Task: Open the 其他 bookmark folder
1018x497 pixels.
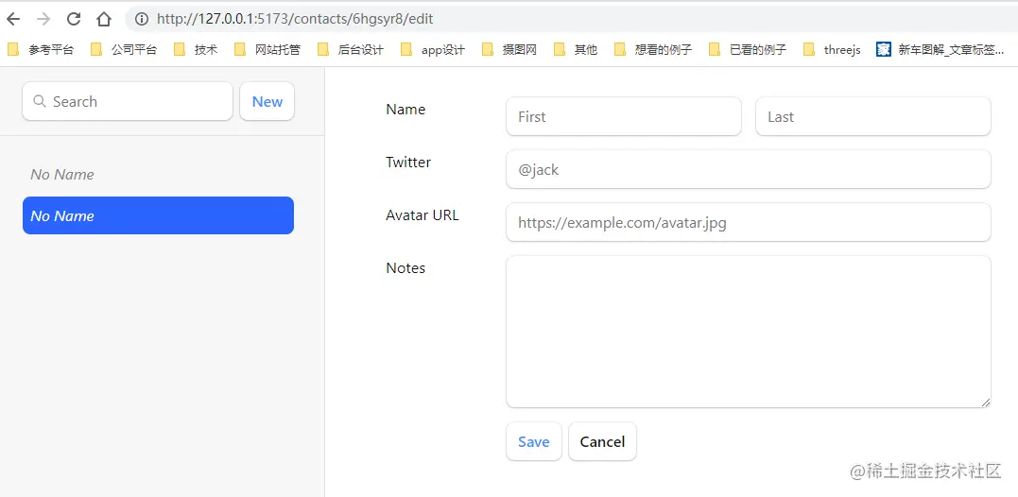Action: click(x=576, y=49)
